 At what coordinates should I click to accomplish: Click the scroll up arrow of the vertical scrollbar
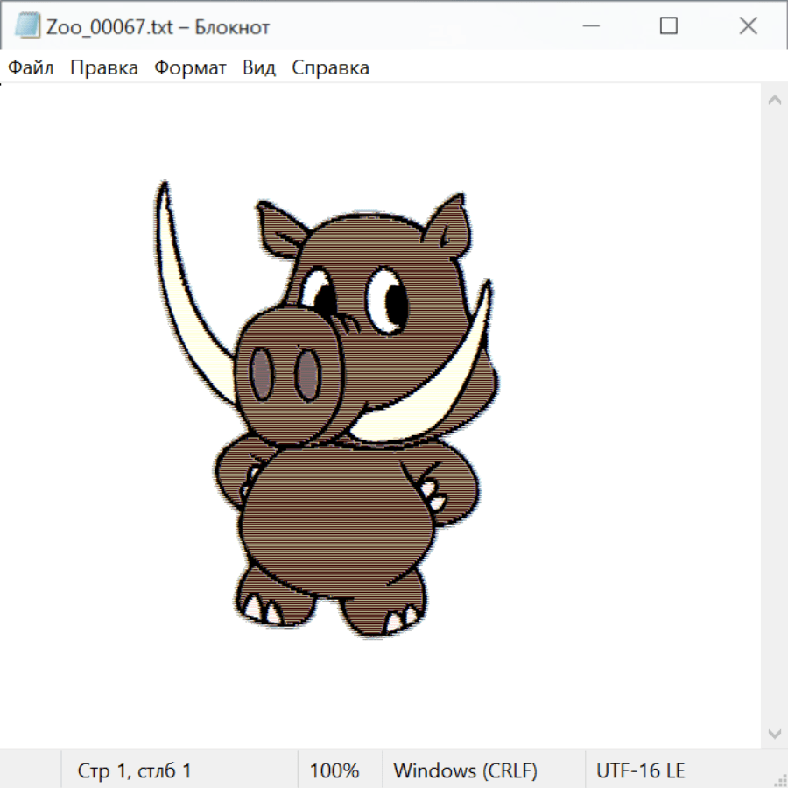[x=774, y=101]
